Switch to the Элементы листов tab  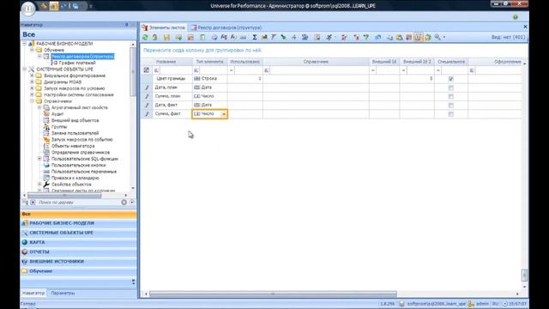point(164,27)
